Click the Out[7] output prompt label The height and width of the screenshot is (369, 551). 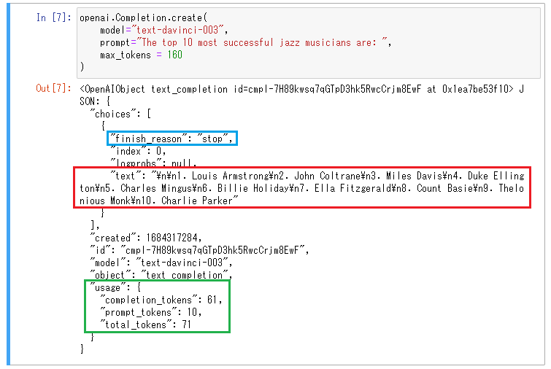(x=54, y=88)
